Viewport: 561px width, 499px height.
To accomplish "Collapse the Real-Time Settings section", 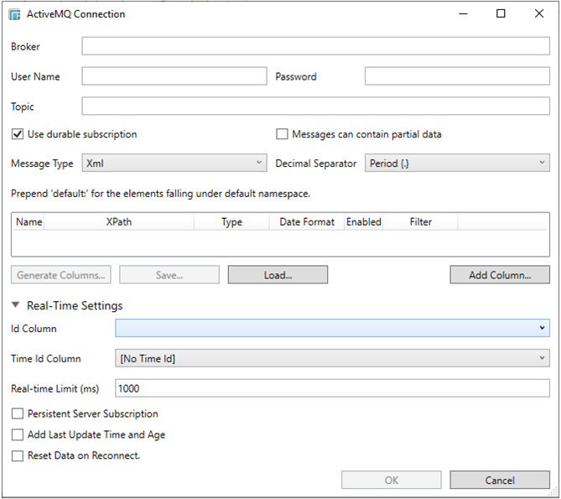I will pos(17,306).
